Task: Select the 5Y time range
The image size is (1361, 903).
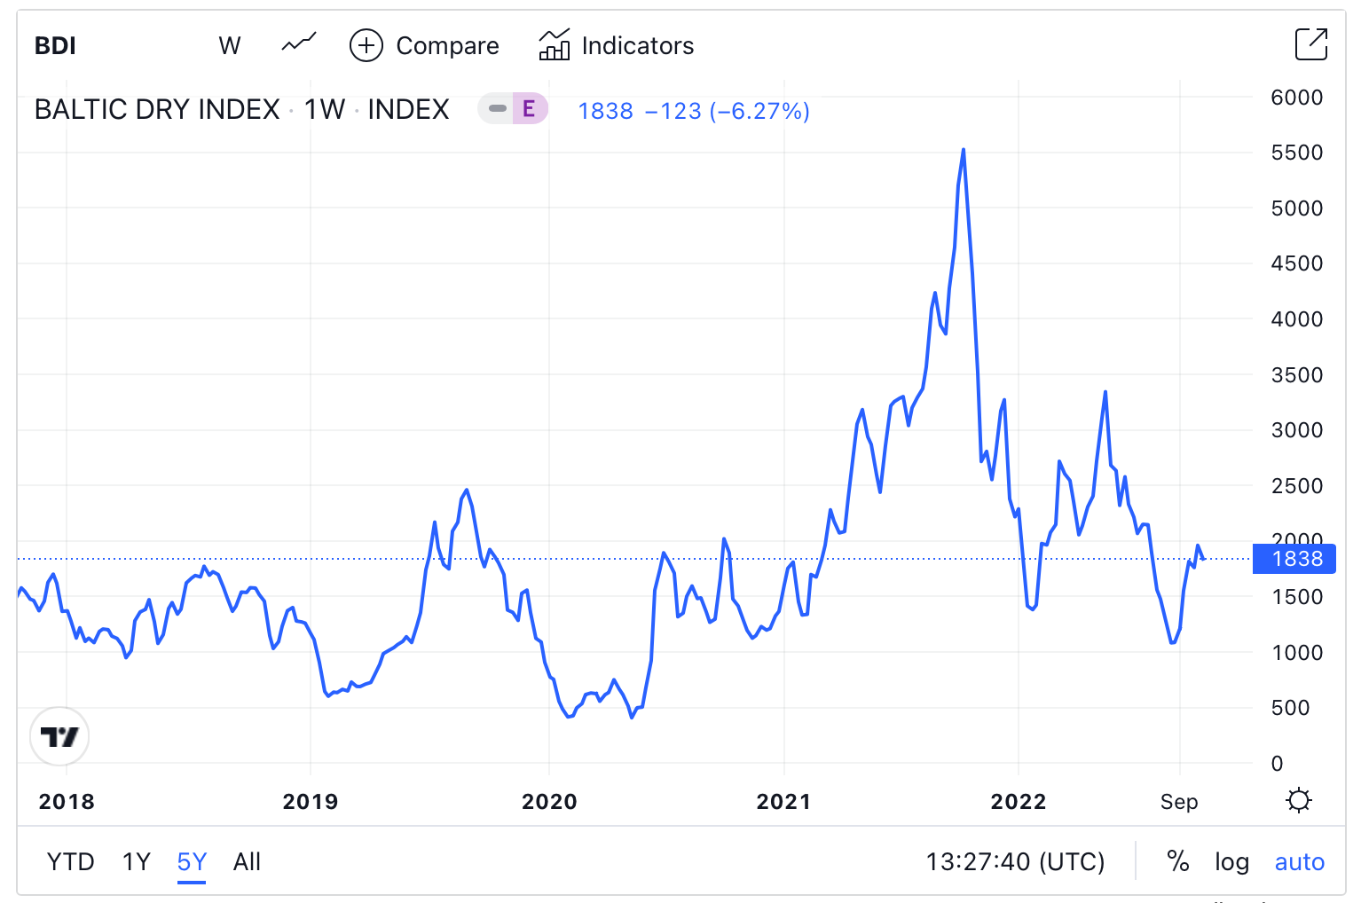Action: pyautogui.click(x=192, y=861)
